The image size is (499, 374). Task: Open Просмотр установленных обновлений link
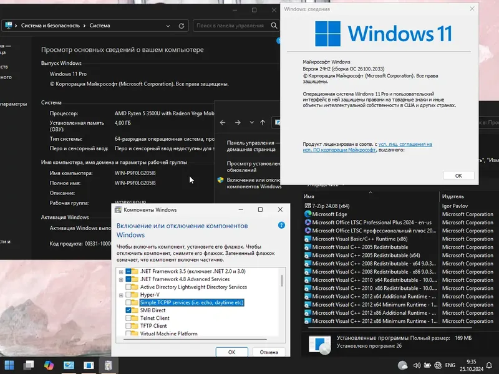[253, 166]
